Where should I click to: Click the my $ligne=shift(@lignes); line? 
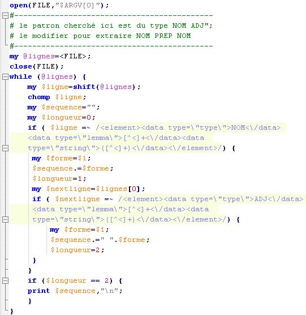click(x=84, y=87)
